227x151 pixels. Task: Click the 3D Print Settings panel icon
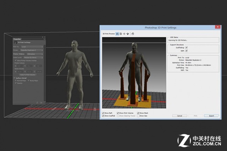pyautogui.click(x=16, y=42)
